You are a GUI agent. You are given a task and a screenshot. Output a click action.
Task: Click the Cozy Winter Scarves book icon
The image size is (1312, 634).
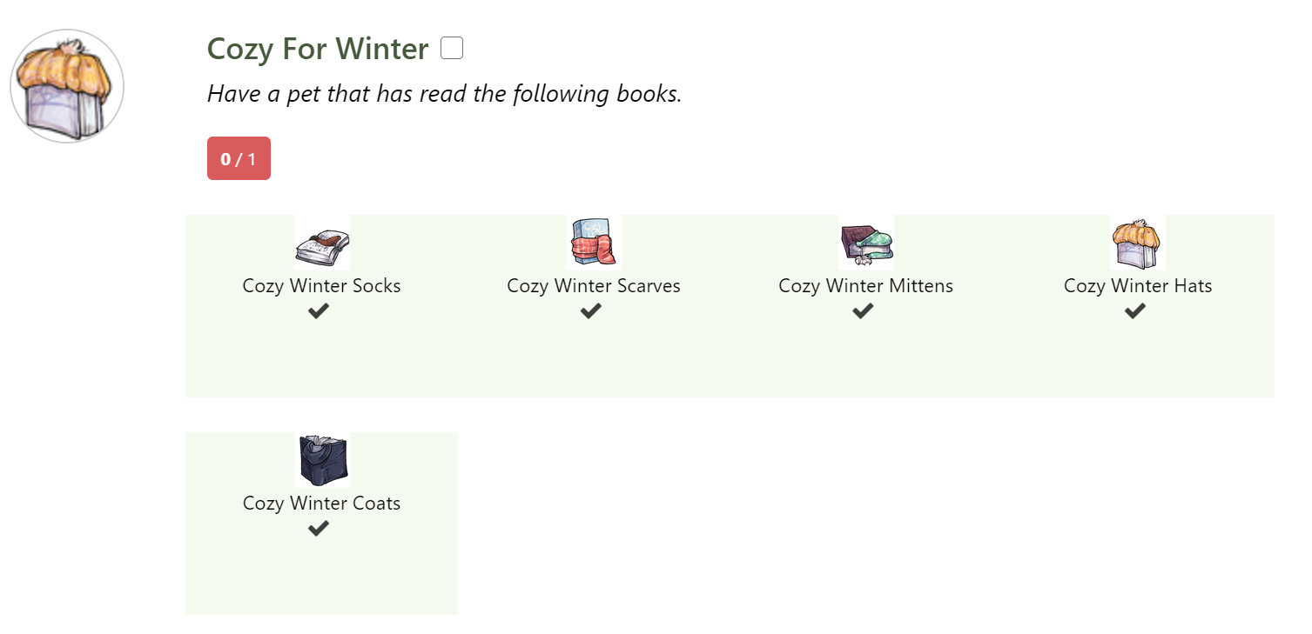594,243
